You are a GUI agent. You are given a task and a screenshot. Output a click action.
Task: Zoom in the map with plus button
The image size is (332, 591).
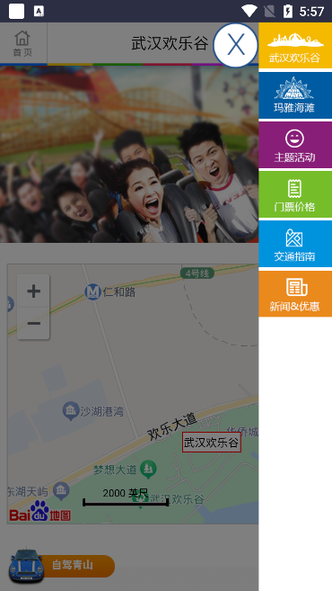coord(33,291)
